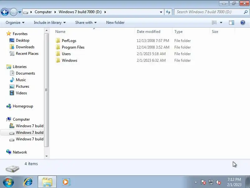Click the navigation pane scrollbar thumb
This screenshot has height=188, width=250.
(x=46, y=90)
